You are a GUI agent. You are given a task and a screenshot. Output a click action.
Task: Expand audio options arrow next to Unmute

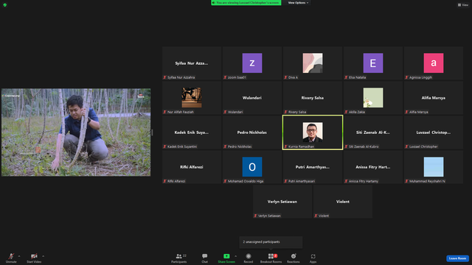click(x=19, y=256)
